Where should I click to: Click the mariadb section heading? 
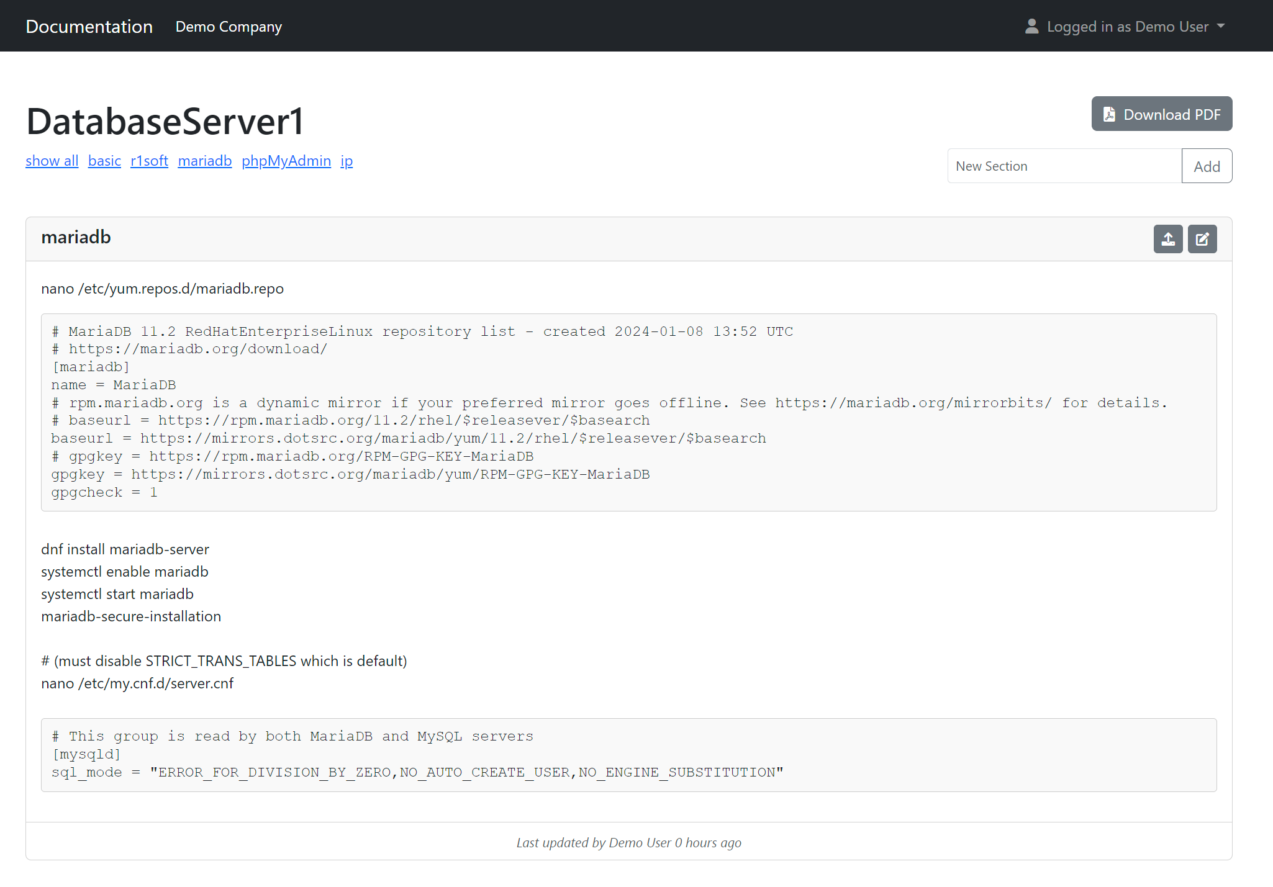click(76, 237)
